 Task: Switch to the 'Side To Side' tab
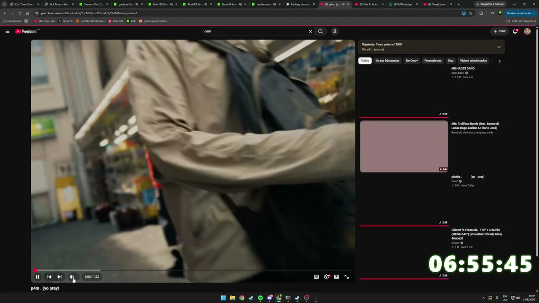tap(369, 4)
